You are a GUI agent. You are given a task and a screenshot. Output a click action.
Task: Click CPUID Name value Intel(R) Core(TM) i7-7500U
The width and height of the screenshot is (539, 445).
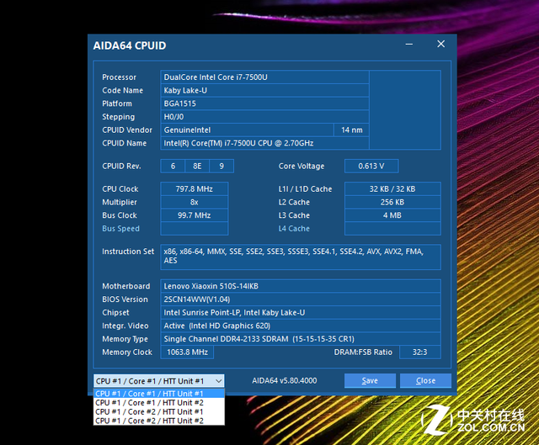[x=264, y=143]
